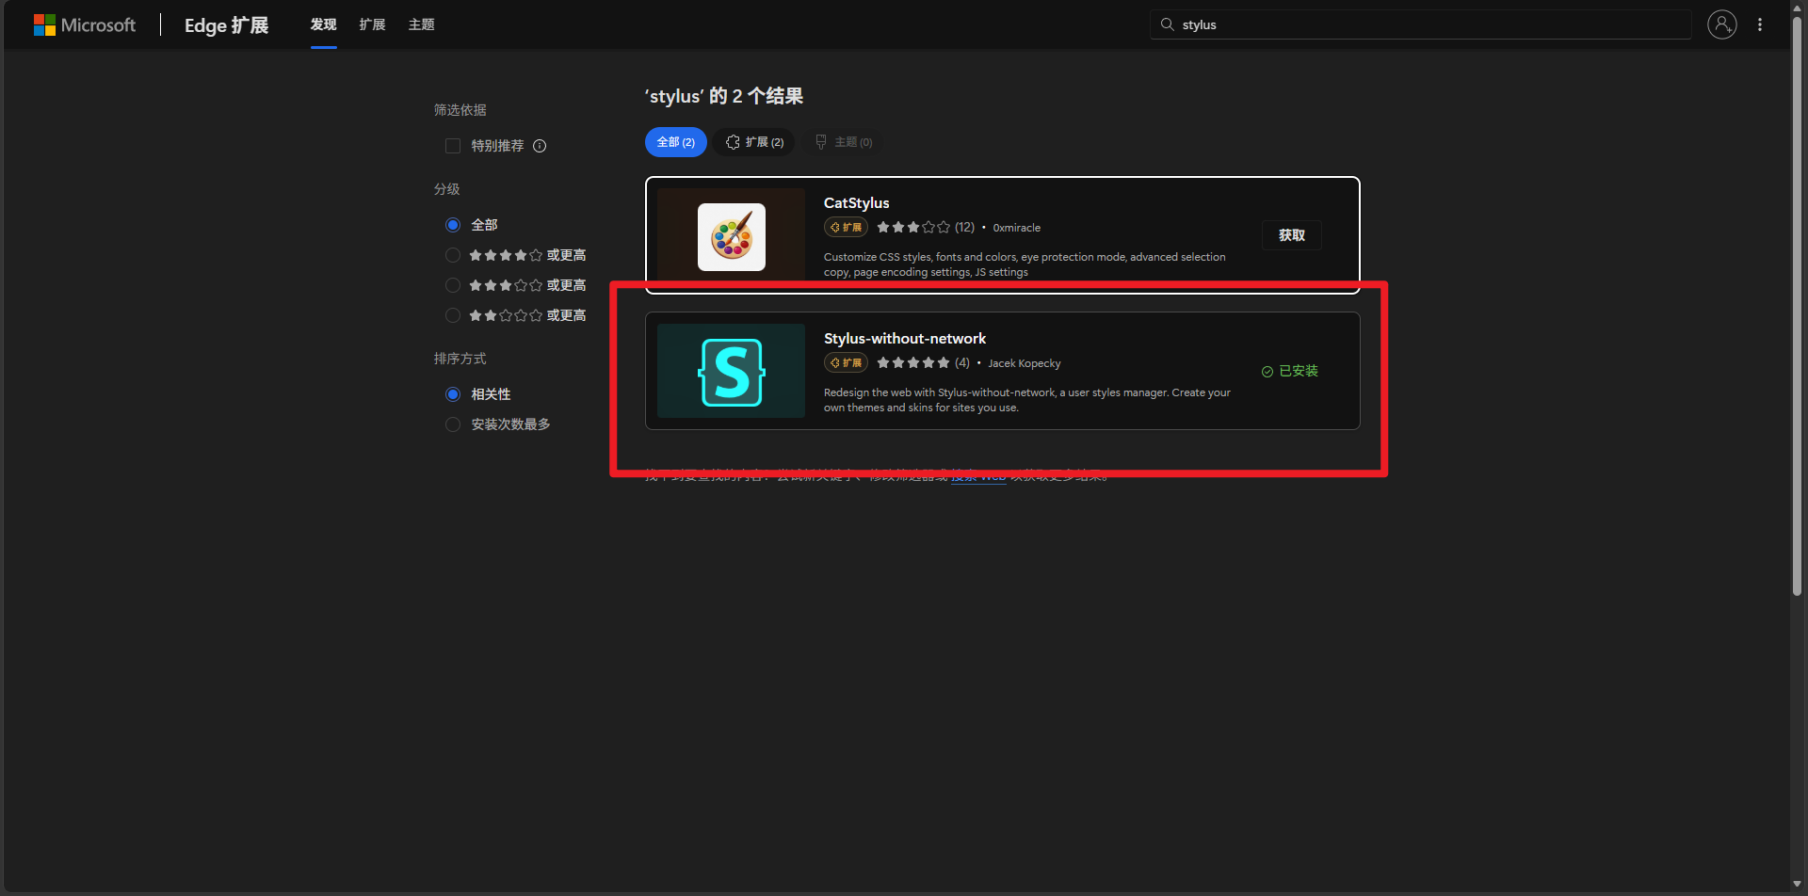Image resolution: width=1808 pixels, height=896 pixels.
Task: Open the CatStylus extension title
Action: [856, 203]
